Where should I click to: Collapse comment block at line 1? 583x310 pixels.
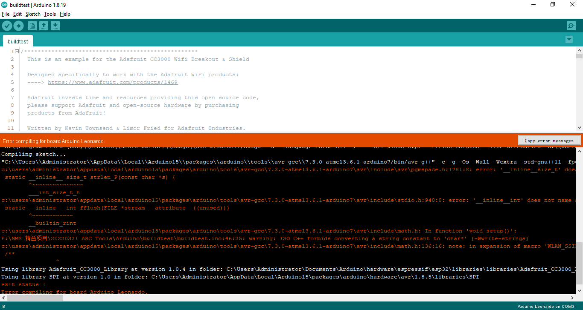click(x=17, y=52)
